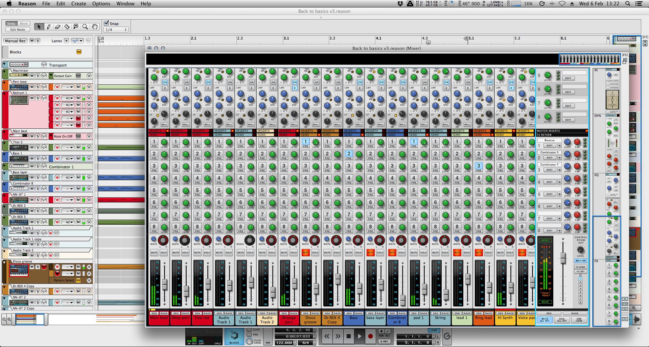
Task: Toggle Mute On/Off lane ON button
Action: (78, 136)
